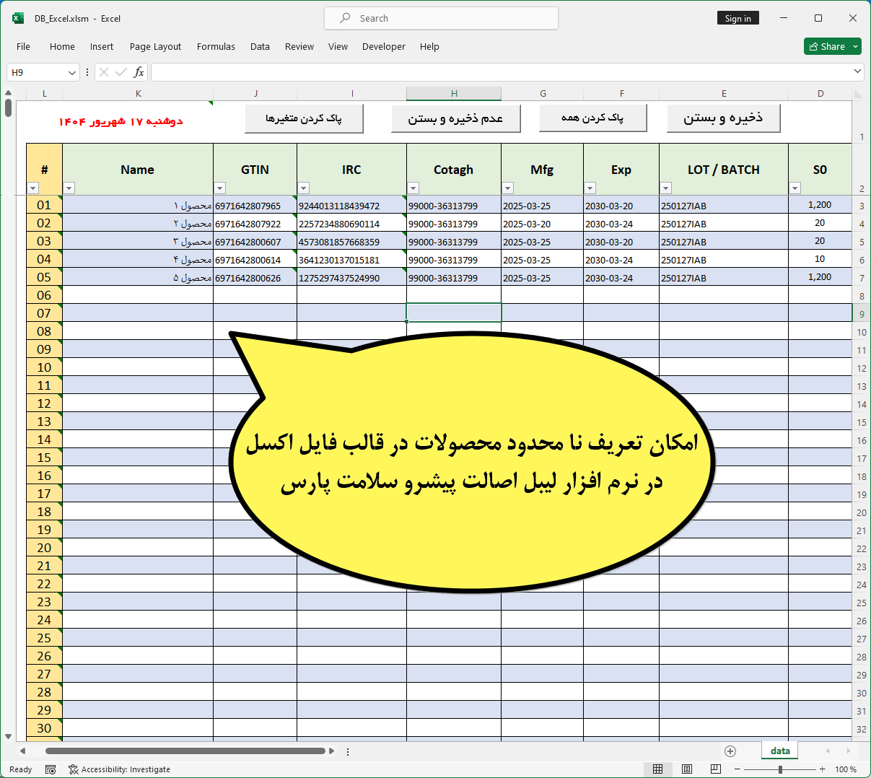Click the macro recording icon in status bar
This screenshot has height=778, width=871.
click(51, 769)
